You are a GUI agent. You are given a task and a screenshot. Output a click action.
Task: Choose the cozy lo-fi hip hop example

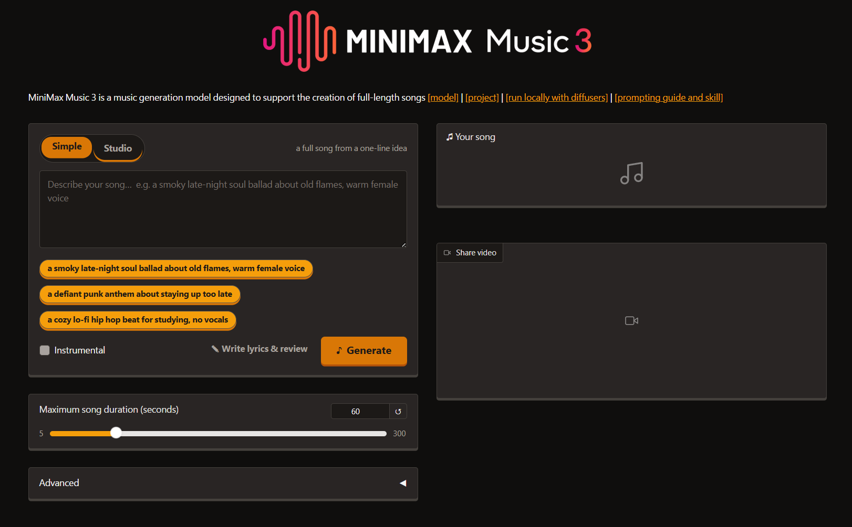(x=138, y=320)
